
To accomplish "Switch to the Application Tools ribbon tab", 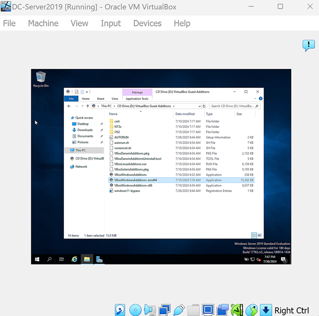I will (x=137, y=99).
